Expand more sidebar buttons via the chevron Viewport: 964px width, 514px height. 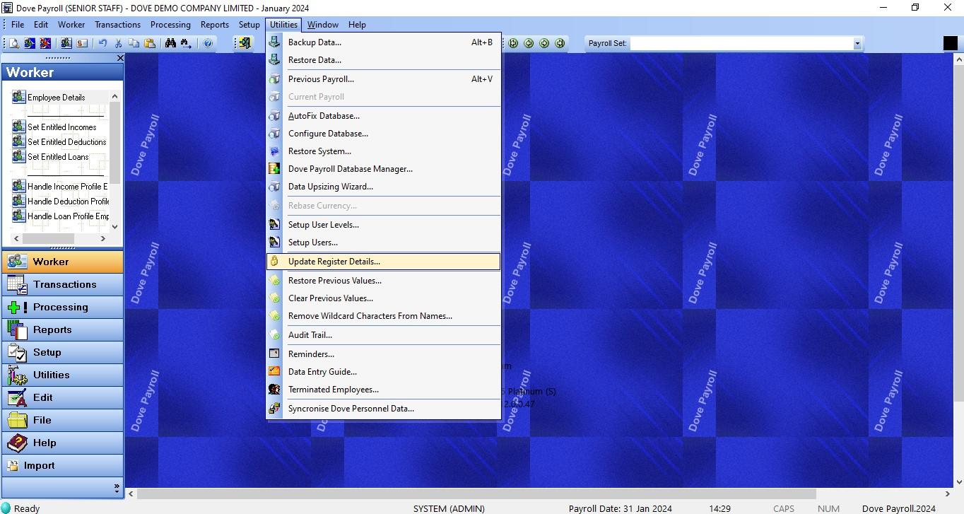click(x=117, y=487)
